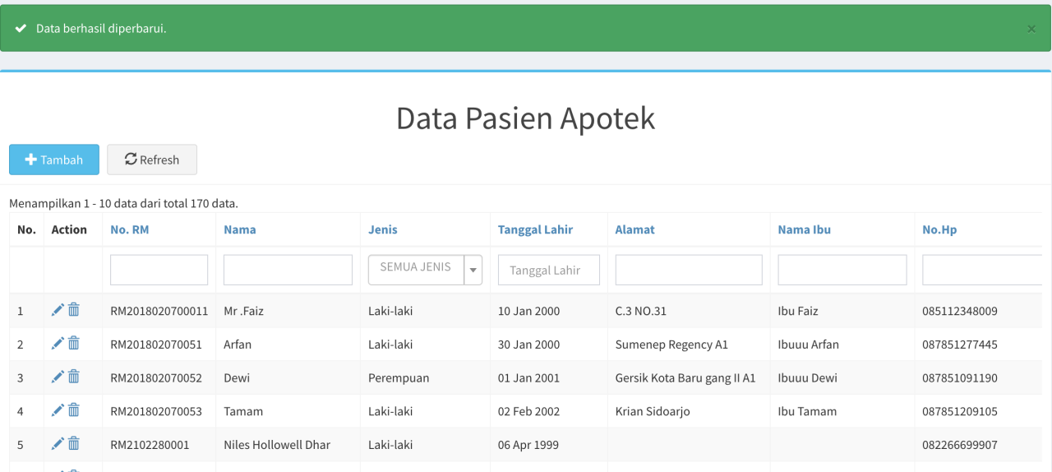Click phone number 085112348009

[960, 311]
